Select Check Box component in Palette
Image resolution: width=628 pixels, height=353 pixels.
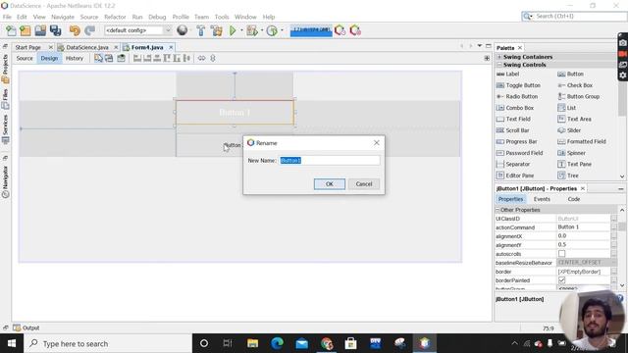575,85
